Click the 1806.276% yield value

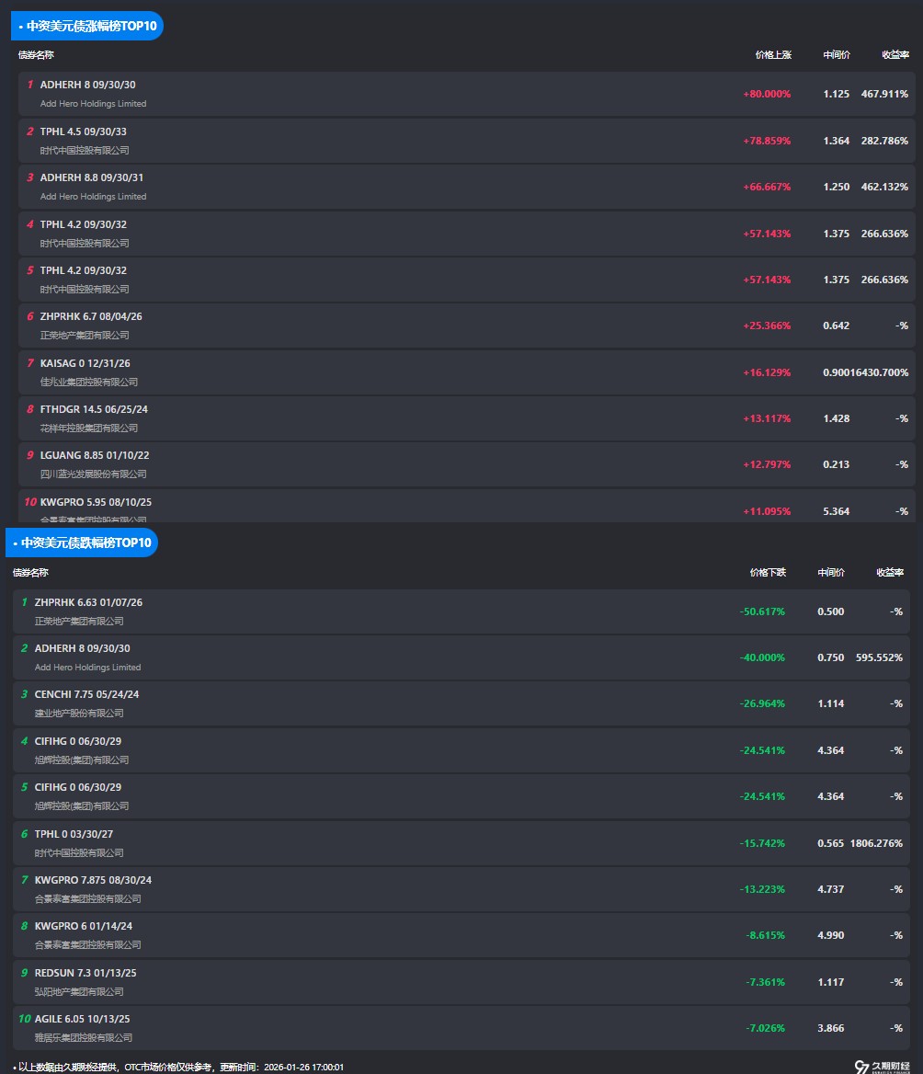point(875,843)
